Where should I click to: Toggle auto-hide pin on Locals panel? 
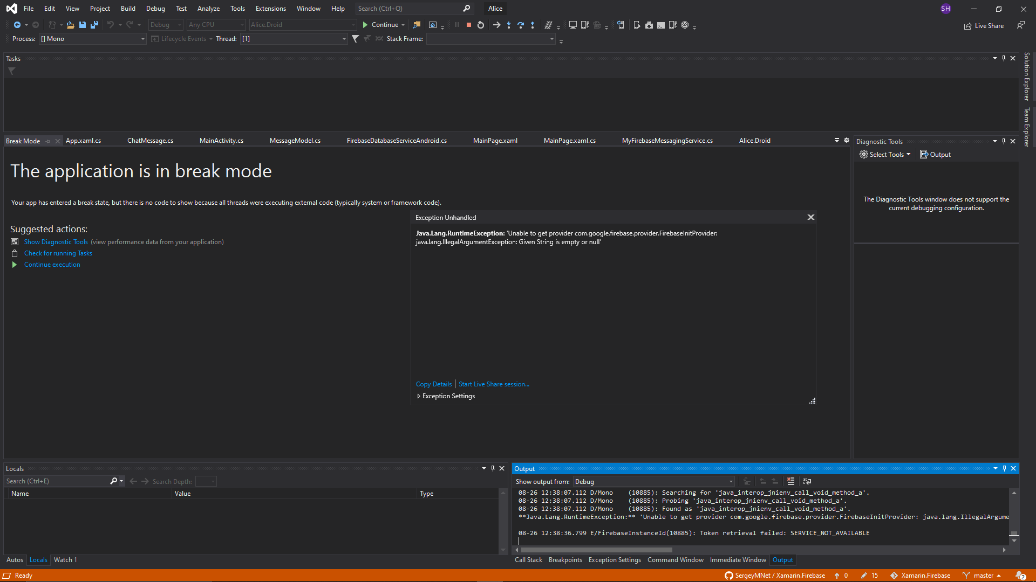(x=493, y=468)
